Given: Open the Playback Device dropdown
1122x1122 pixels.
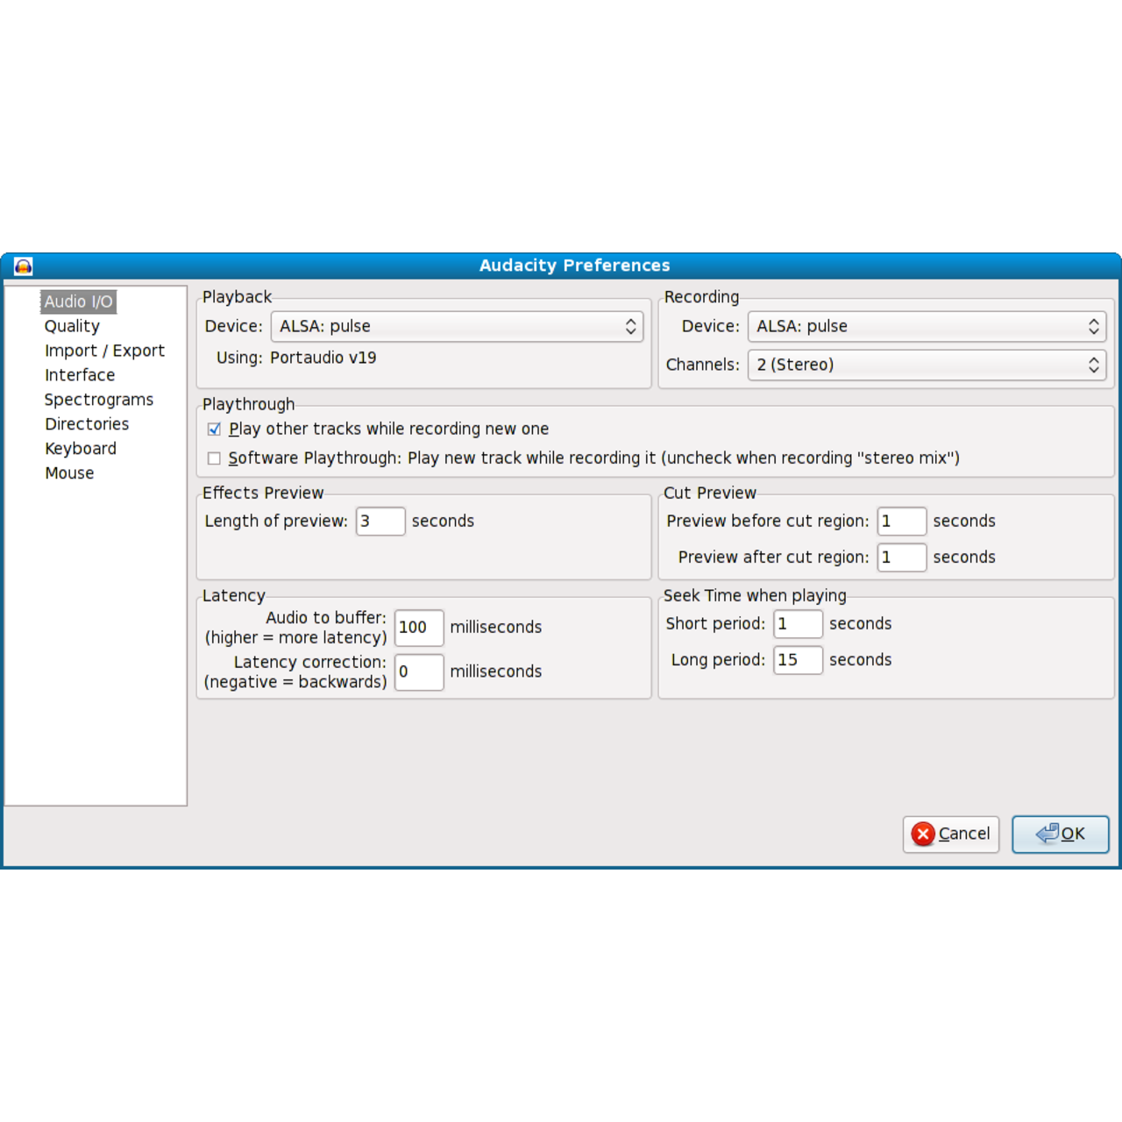Looking at the screenshot, I should coord(457,327).
